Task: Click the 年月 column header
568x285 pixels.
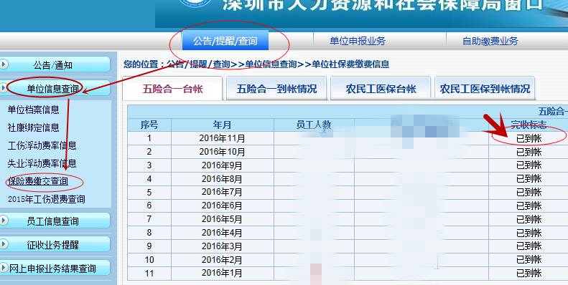Action: (222, 125)
